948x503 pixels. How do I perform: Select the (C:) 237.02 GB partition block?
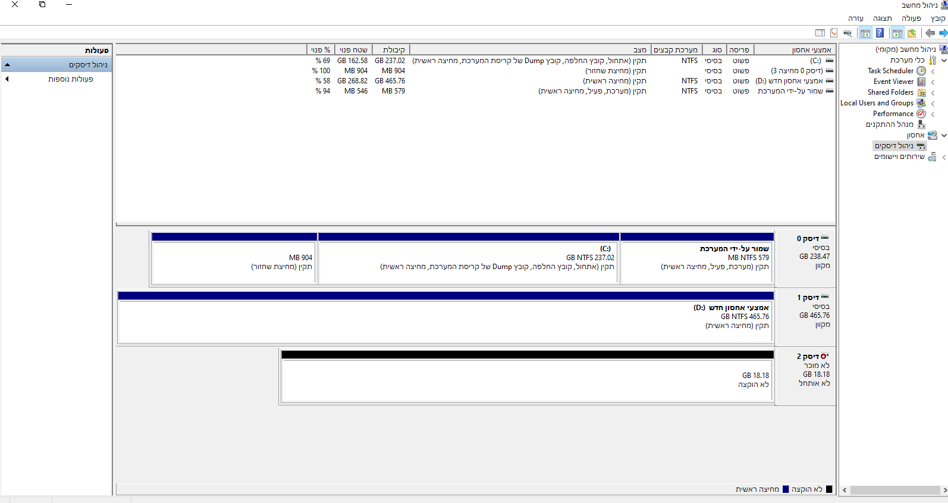click(469, 258)
